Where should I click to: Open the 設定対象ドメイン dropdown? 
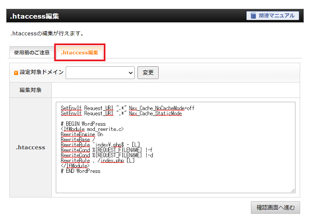100,72
